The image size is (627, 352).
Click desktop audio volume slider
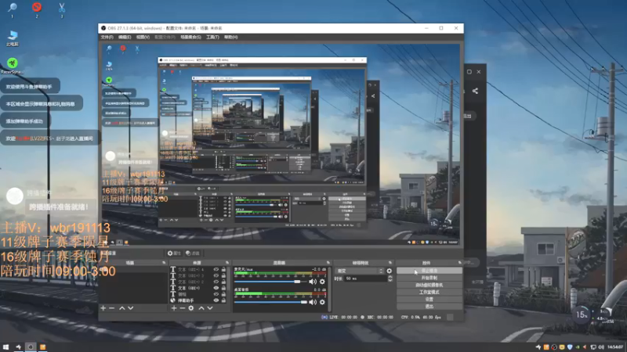pyautogui.click(x=270, y=302)
